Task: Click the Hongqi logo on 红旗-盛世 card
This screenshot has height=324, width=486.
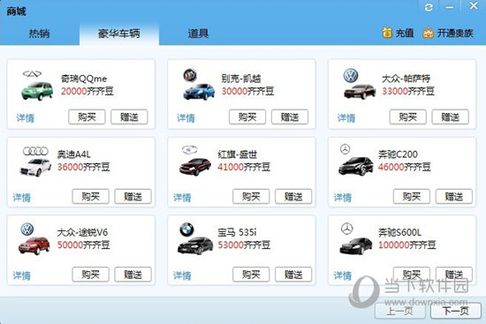Action: pyautogui.click(x=189, y=149)
